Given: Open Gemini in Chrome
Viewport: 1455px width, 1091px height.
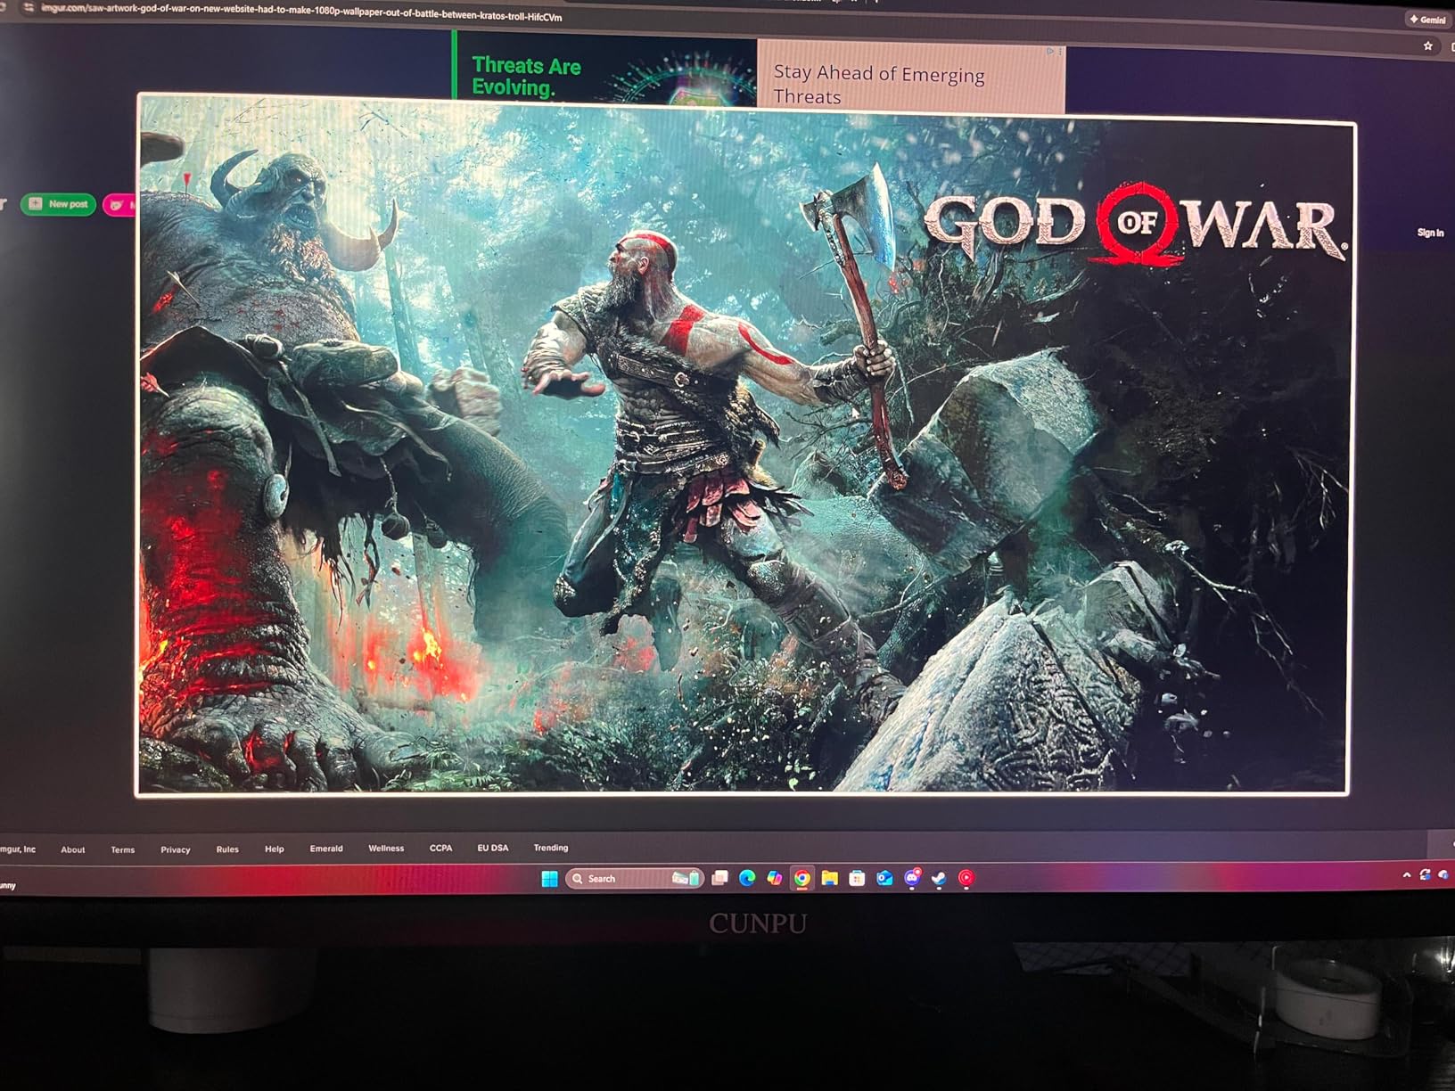Looking at the screenshot, I should tap(1427, 19).
